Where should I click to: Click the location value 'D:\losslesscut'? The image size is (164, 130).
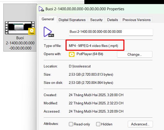[x=80, y=66]
